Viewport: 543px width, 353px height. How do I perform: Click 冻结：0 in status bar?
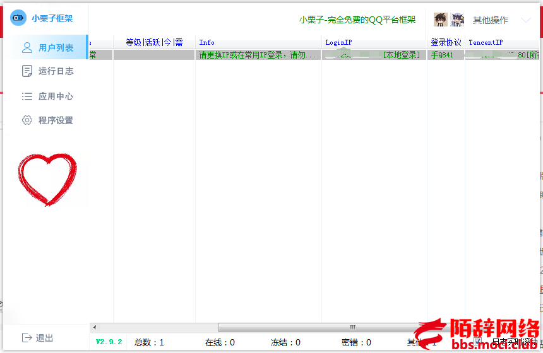[285, 342]
